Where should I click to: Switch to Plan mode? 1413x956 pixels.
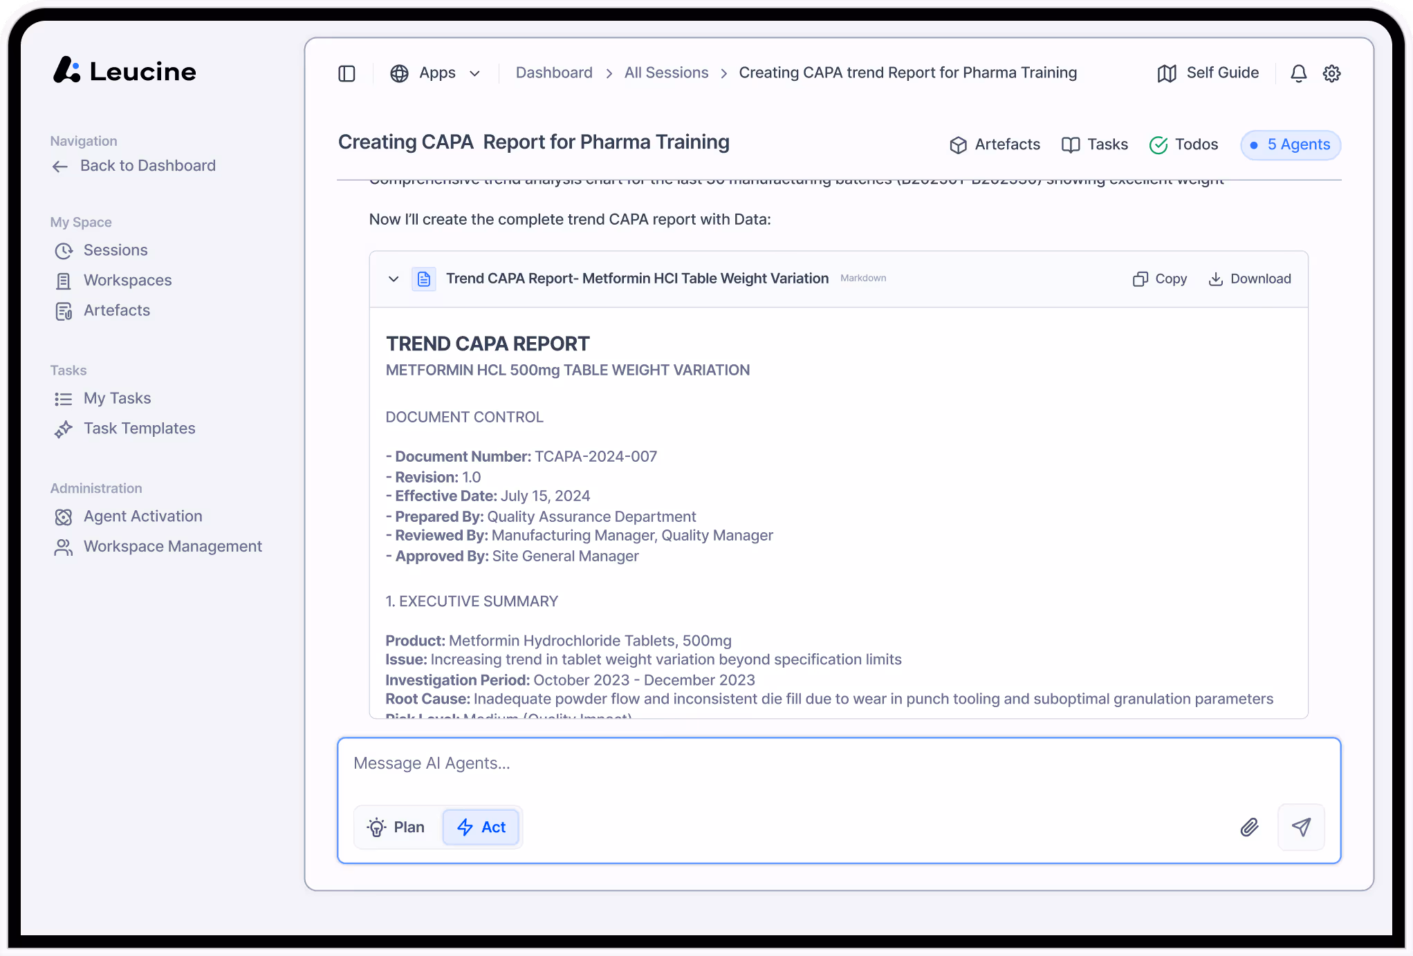(x=397, y=827)
